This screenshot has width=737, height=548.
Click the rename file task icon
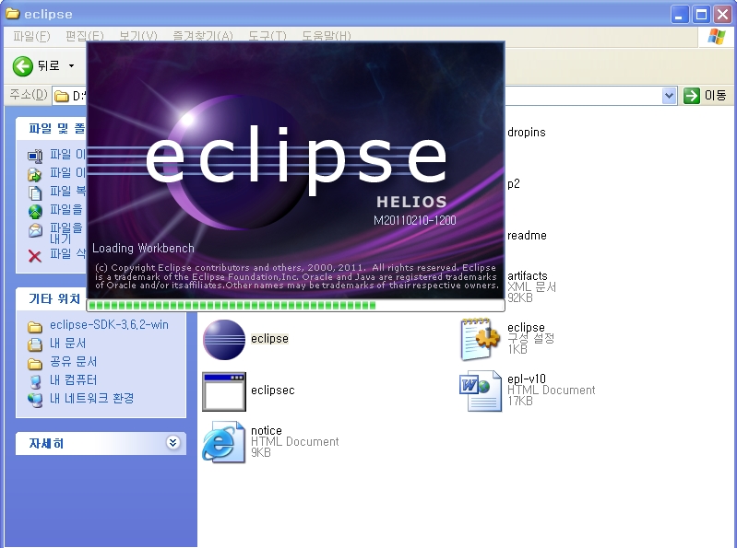pos(35,156)
